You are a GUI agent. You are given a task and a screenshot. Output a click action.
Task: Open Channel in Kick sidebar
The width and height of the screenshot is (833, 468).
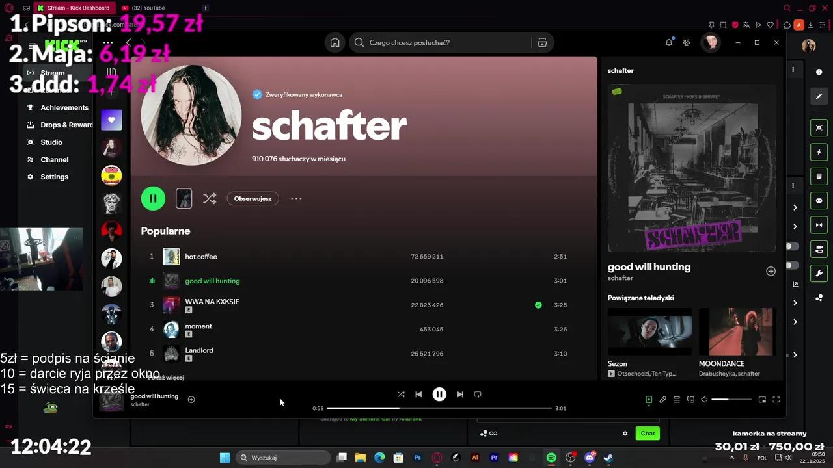coord(48,159)
